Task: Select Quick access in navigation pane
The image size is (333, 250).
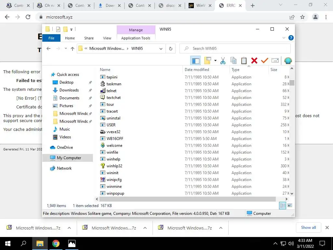Action: click(x=68, y=75)
